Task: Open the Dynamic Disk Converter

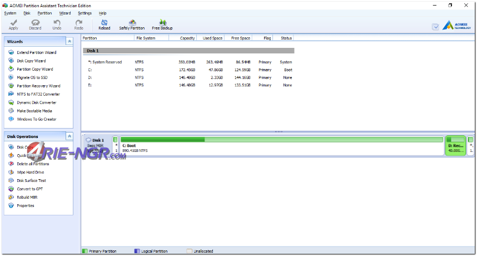Action: (37, 102)
